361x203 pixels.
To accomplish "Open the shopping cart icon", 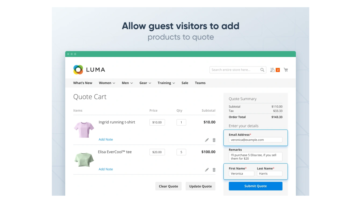I will point(286,70).
